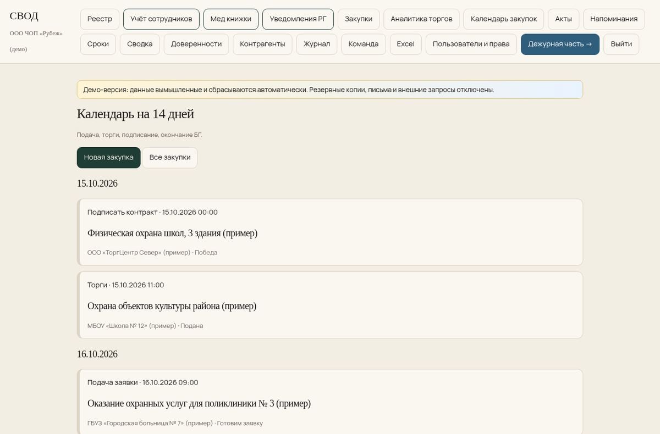Click the Календарь на 14 дней heading

click(135, 114)
